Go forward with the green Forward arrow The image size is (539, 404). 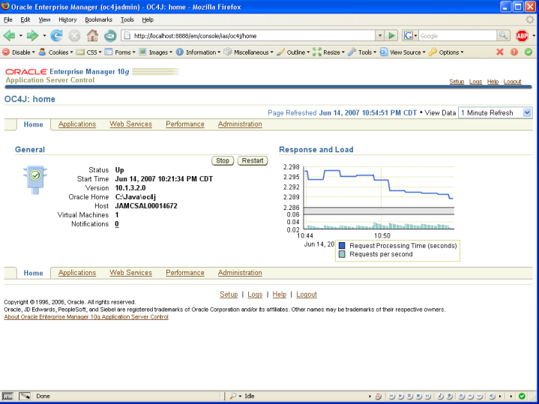(32, 35)
